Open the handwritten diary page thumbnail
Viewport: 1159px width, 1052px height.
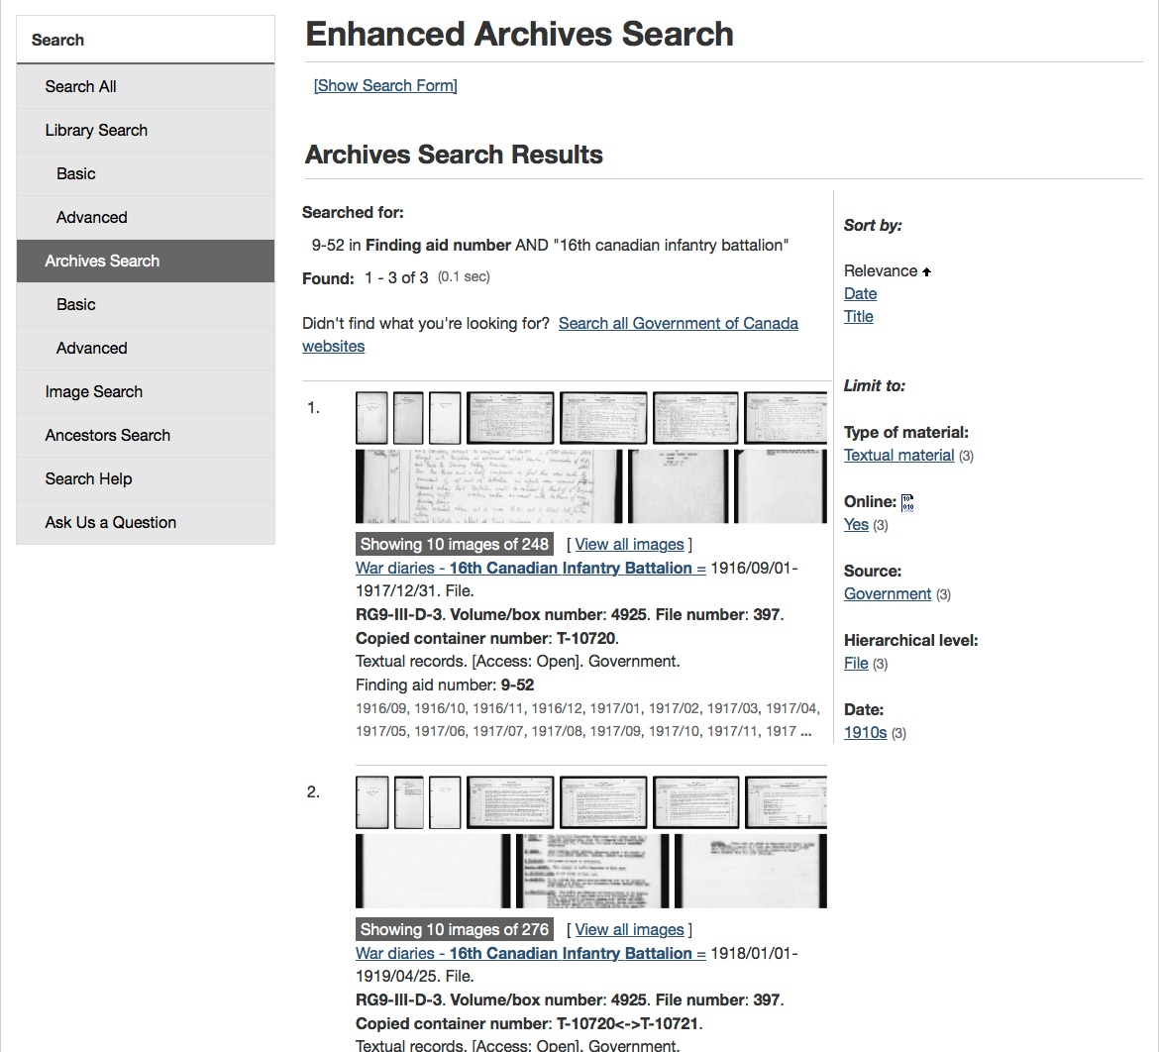488,486
